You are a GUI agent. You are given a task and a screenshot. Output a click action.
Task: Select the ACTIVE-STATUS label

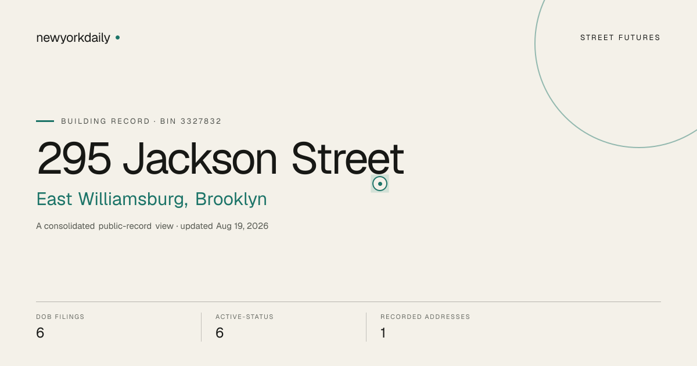tap(245, 317)
